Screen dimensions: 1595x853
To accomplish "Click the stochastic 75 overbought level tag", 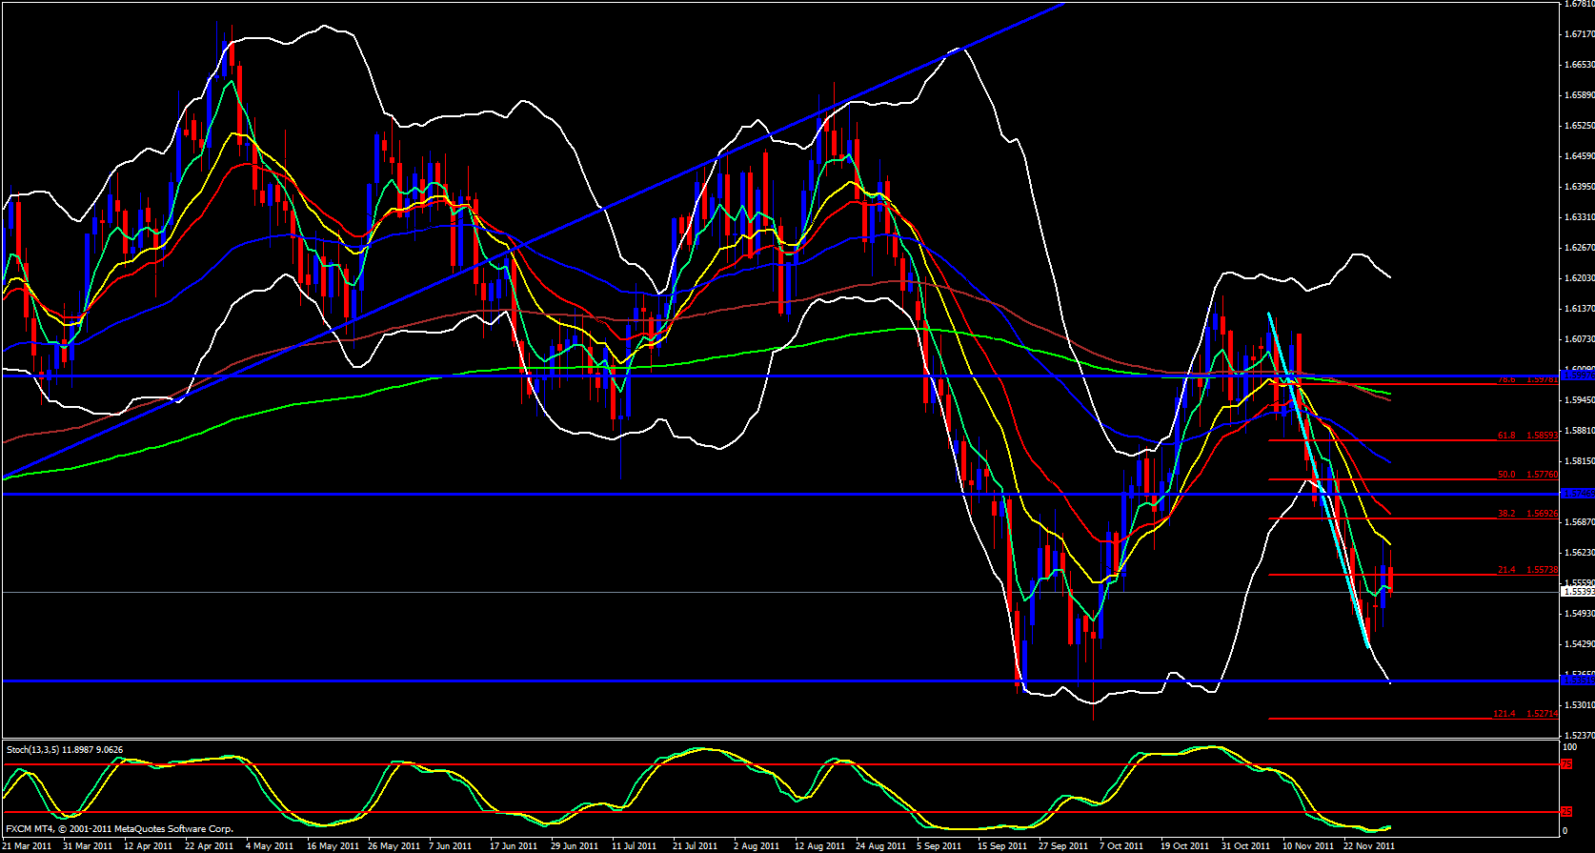I will tap(1566, 764).
